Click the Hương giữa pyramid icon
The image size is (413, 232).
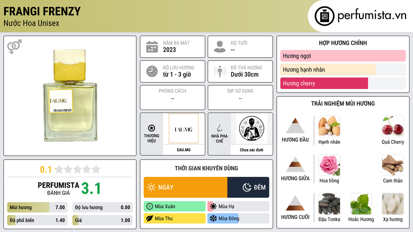[295, 164]
